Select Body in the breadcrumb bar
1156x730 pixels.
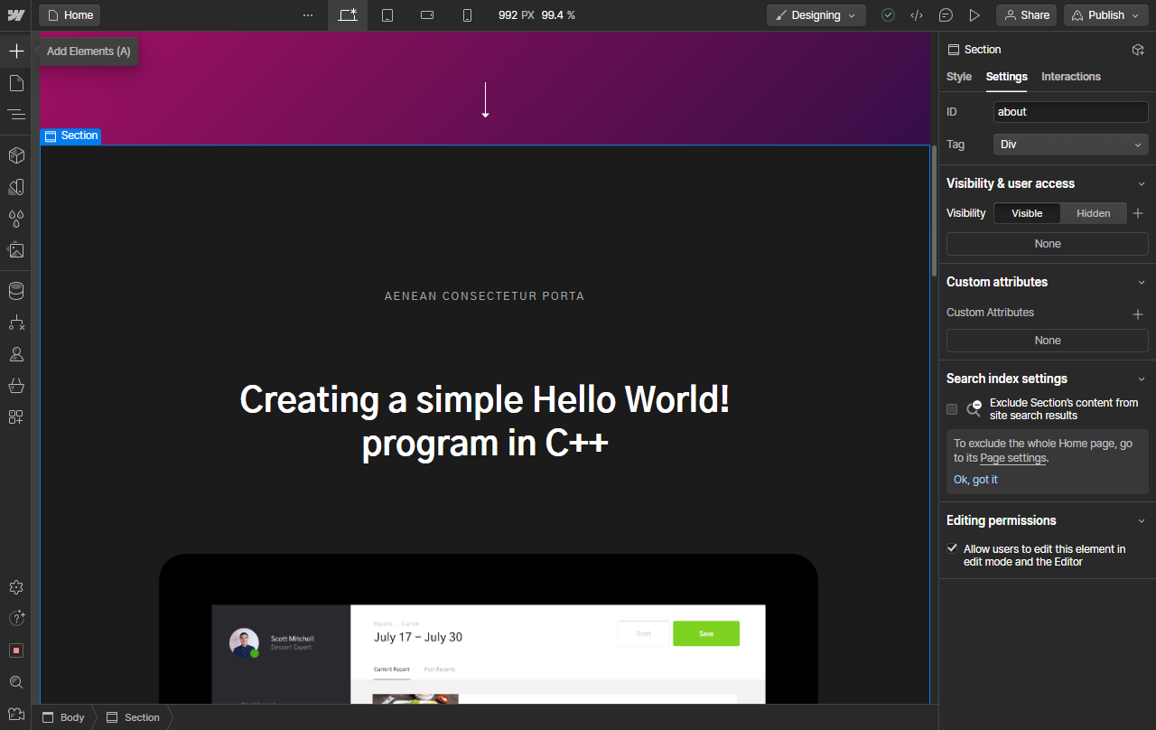(64, 717)
